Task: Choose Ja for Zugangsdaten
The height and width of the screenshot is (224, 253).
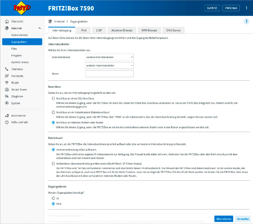Action: click(x=53, y=198)
